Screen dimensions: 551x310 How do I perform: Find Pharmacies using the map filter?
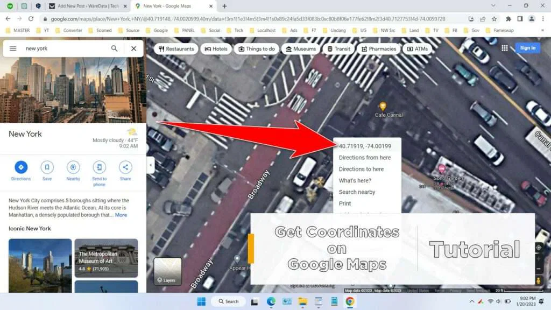tap(379, 48)
